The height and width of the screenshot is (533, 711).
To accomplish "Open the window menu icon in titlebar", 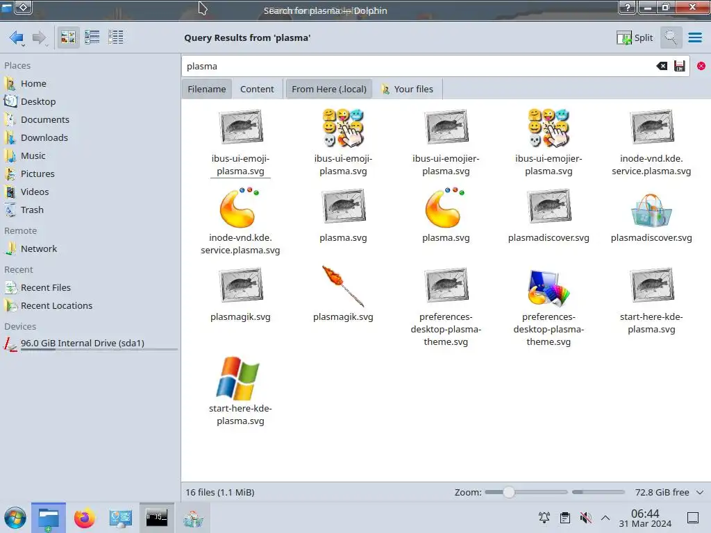I will pyautogui.click(x=7, y=7).
